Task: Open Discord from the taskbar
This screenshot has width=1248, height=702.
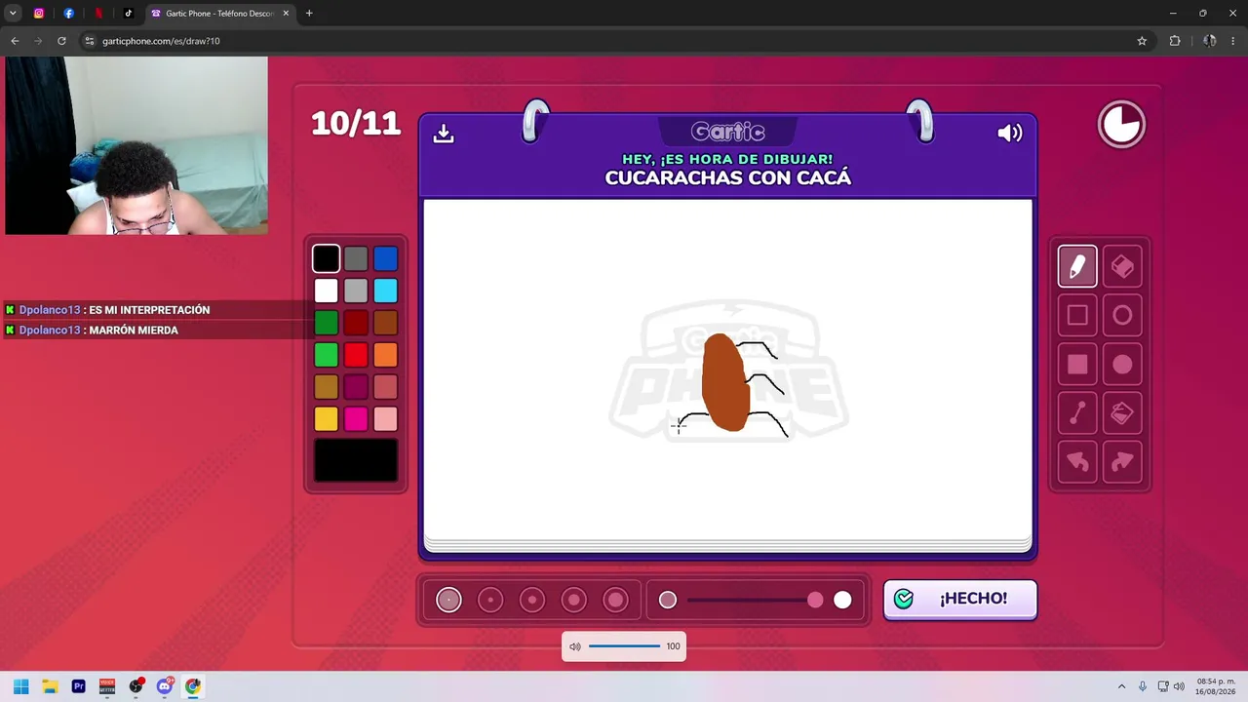Action: tap(165, 686)
